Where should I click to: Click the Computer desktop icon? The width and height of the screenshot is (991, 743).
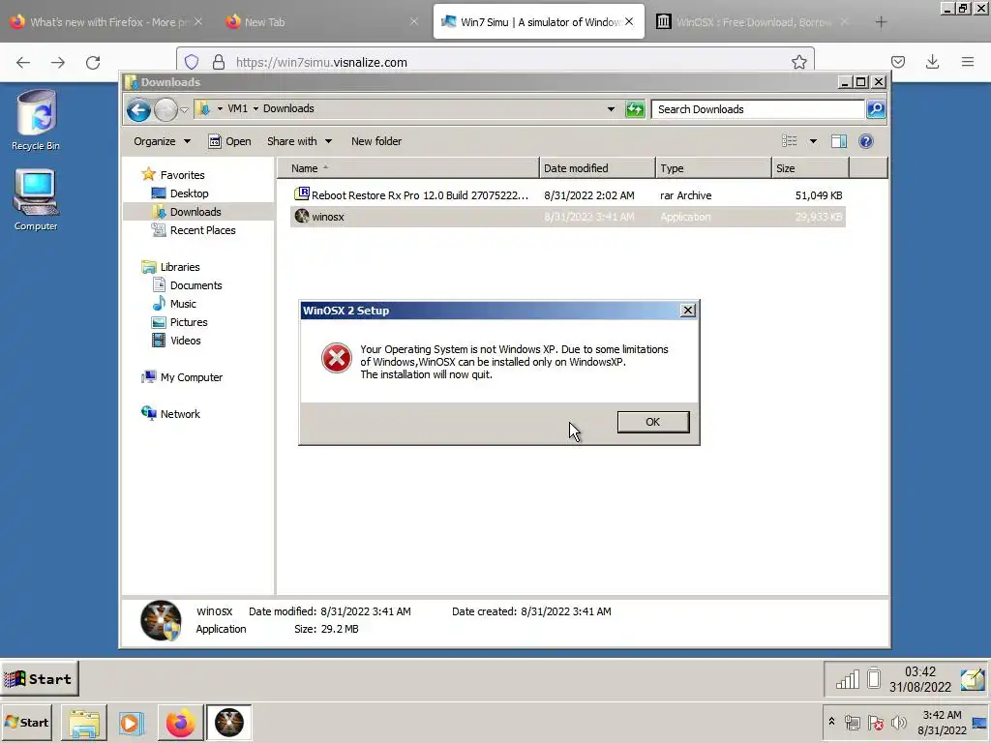[36, 200]
